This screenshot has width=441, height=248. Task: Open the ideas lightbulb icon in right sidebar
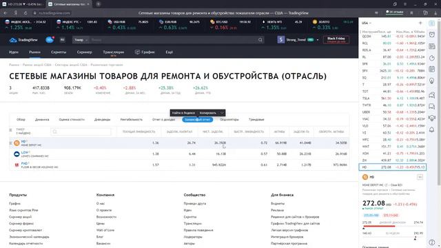click(432, 81)
